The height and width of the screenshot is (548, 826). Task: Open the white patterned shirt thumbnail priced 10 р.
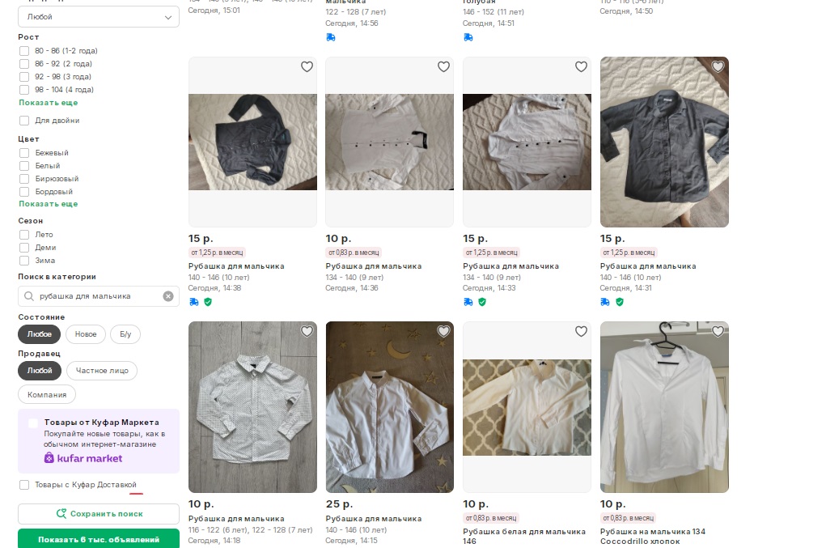tap(252, 407)
